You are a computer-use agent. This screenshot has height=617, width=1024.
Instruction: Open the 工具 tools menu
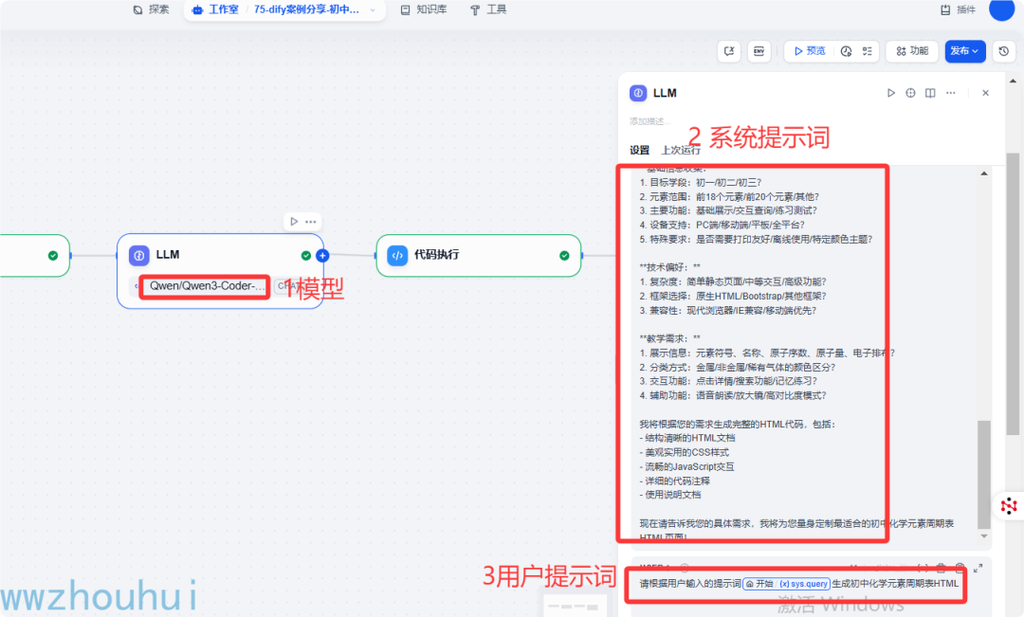pyautogui.click(x=488, y=9)
